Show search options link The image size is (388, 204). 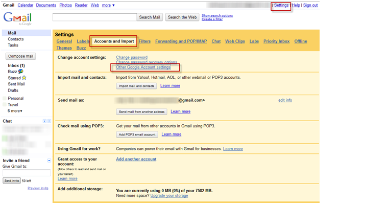pos(217,16)
